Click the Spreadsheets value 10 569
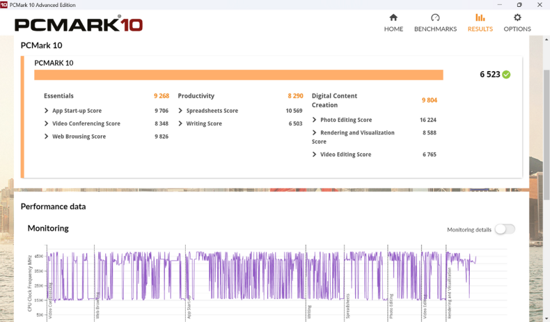This screenshot has width=550, height=322. tap(294, 111)
